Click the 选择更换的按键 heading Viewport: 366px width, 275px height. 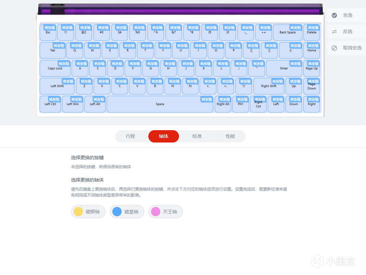point(87,158)
